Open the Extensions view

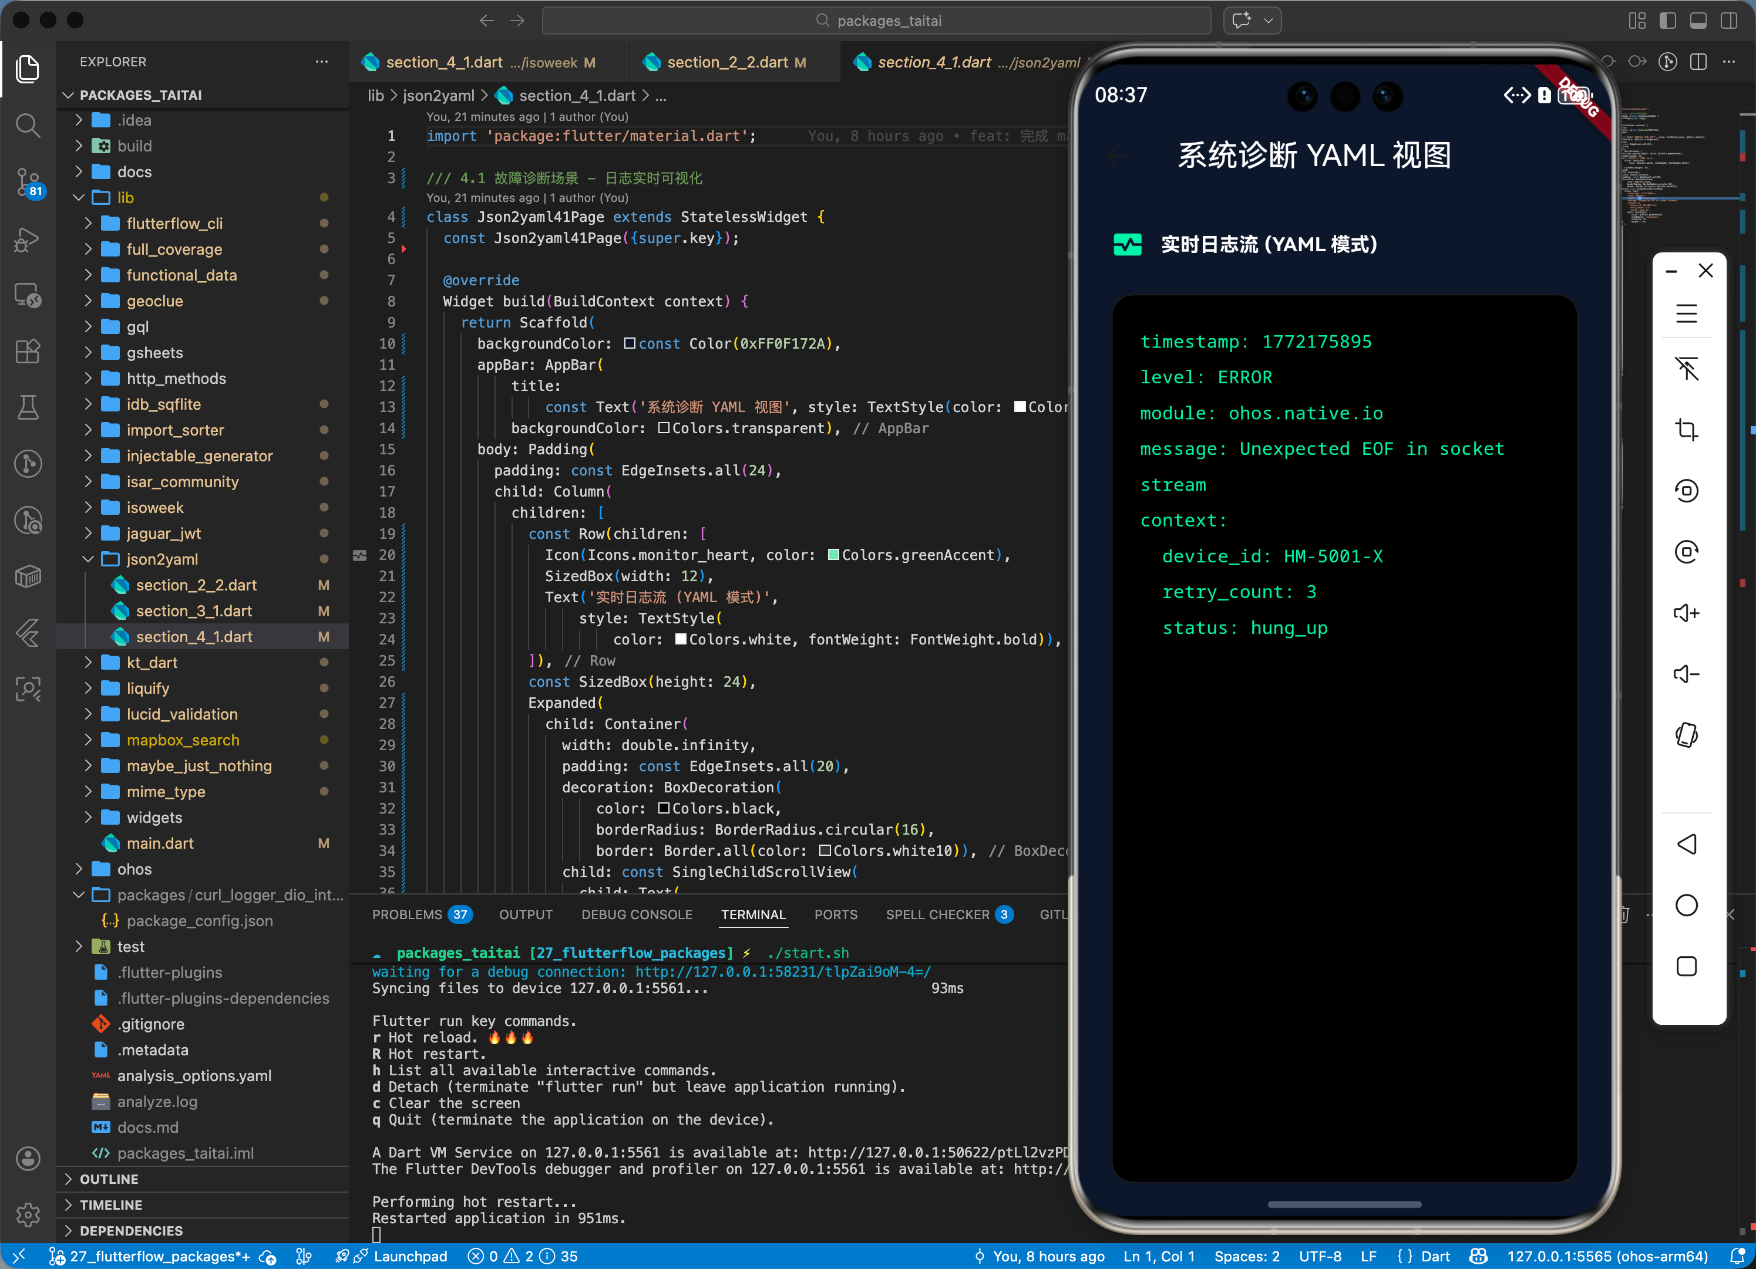coord(28,352)
